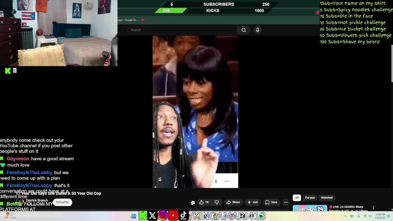
Task: Open more actions ellipsis beside Save
Action: tap(286, 202)
